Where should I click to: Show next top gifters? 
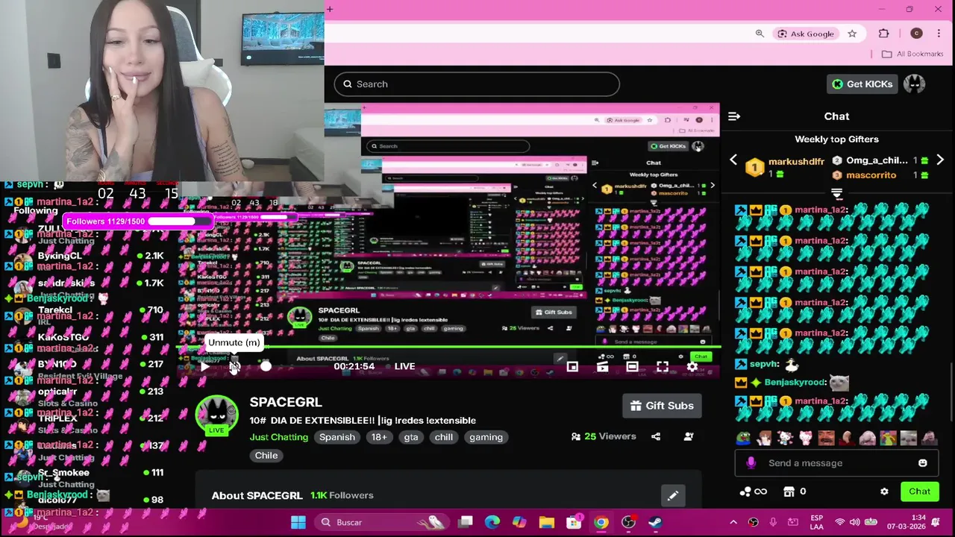[x=940, y=160]
